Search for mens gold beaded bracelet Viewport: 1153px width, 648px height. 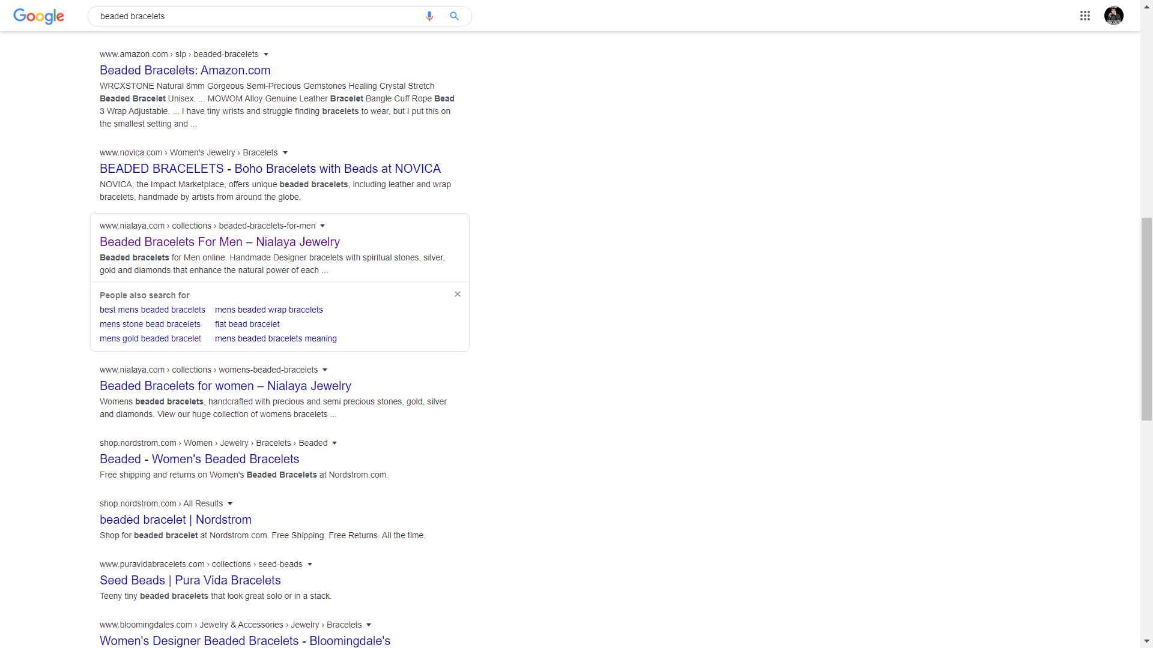[151, 338]
